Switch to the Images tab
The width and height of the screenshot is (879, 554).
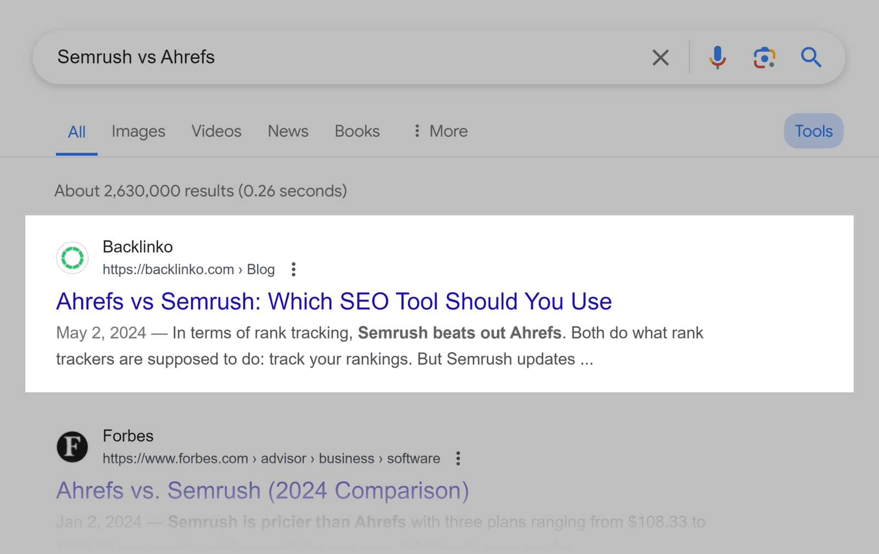pos(138,131)
